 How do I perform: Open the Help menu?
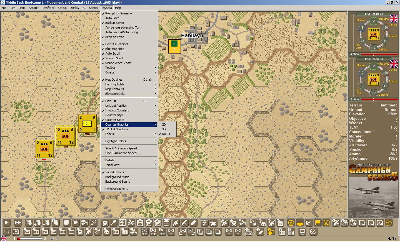click(x=118, y=8)
